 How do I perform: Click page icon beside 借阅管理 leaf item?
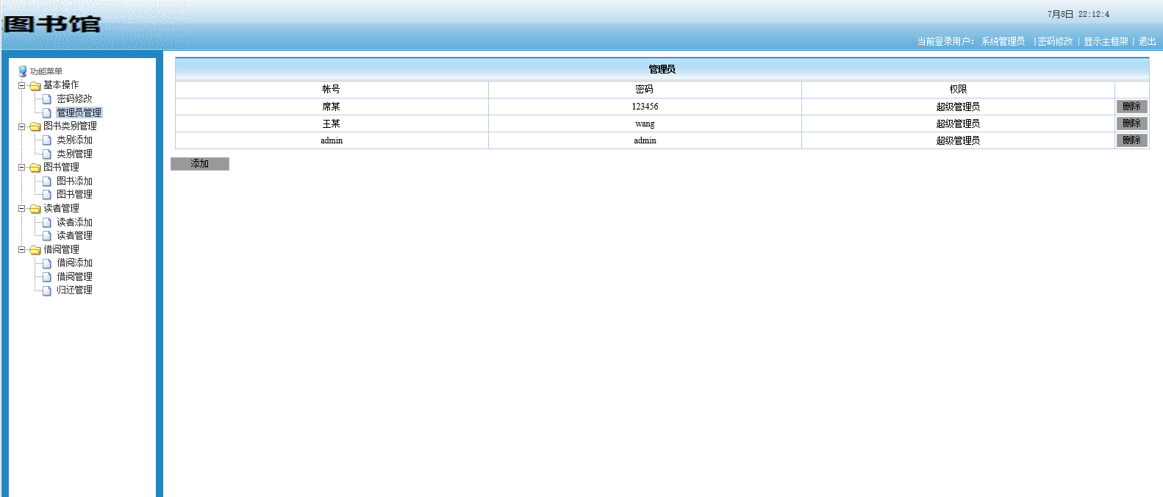coord(47,277)
